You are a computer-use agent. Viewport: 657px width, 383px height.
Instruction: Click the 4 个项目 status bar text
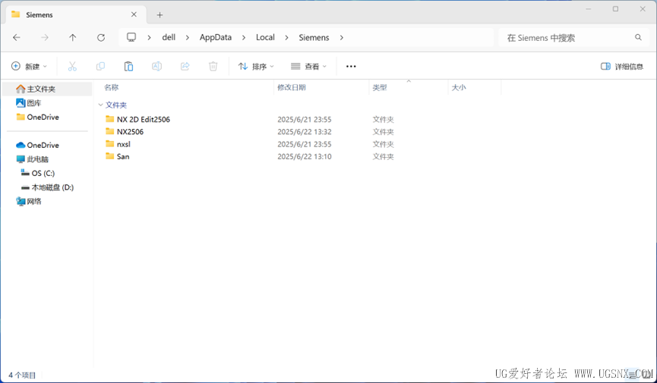point(22,375)
